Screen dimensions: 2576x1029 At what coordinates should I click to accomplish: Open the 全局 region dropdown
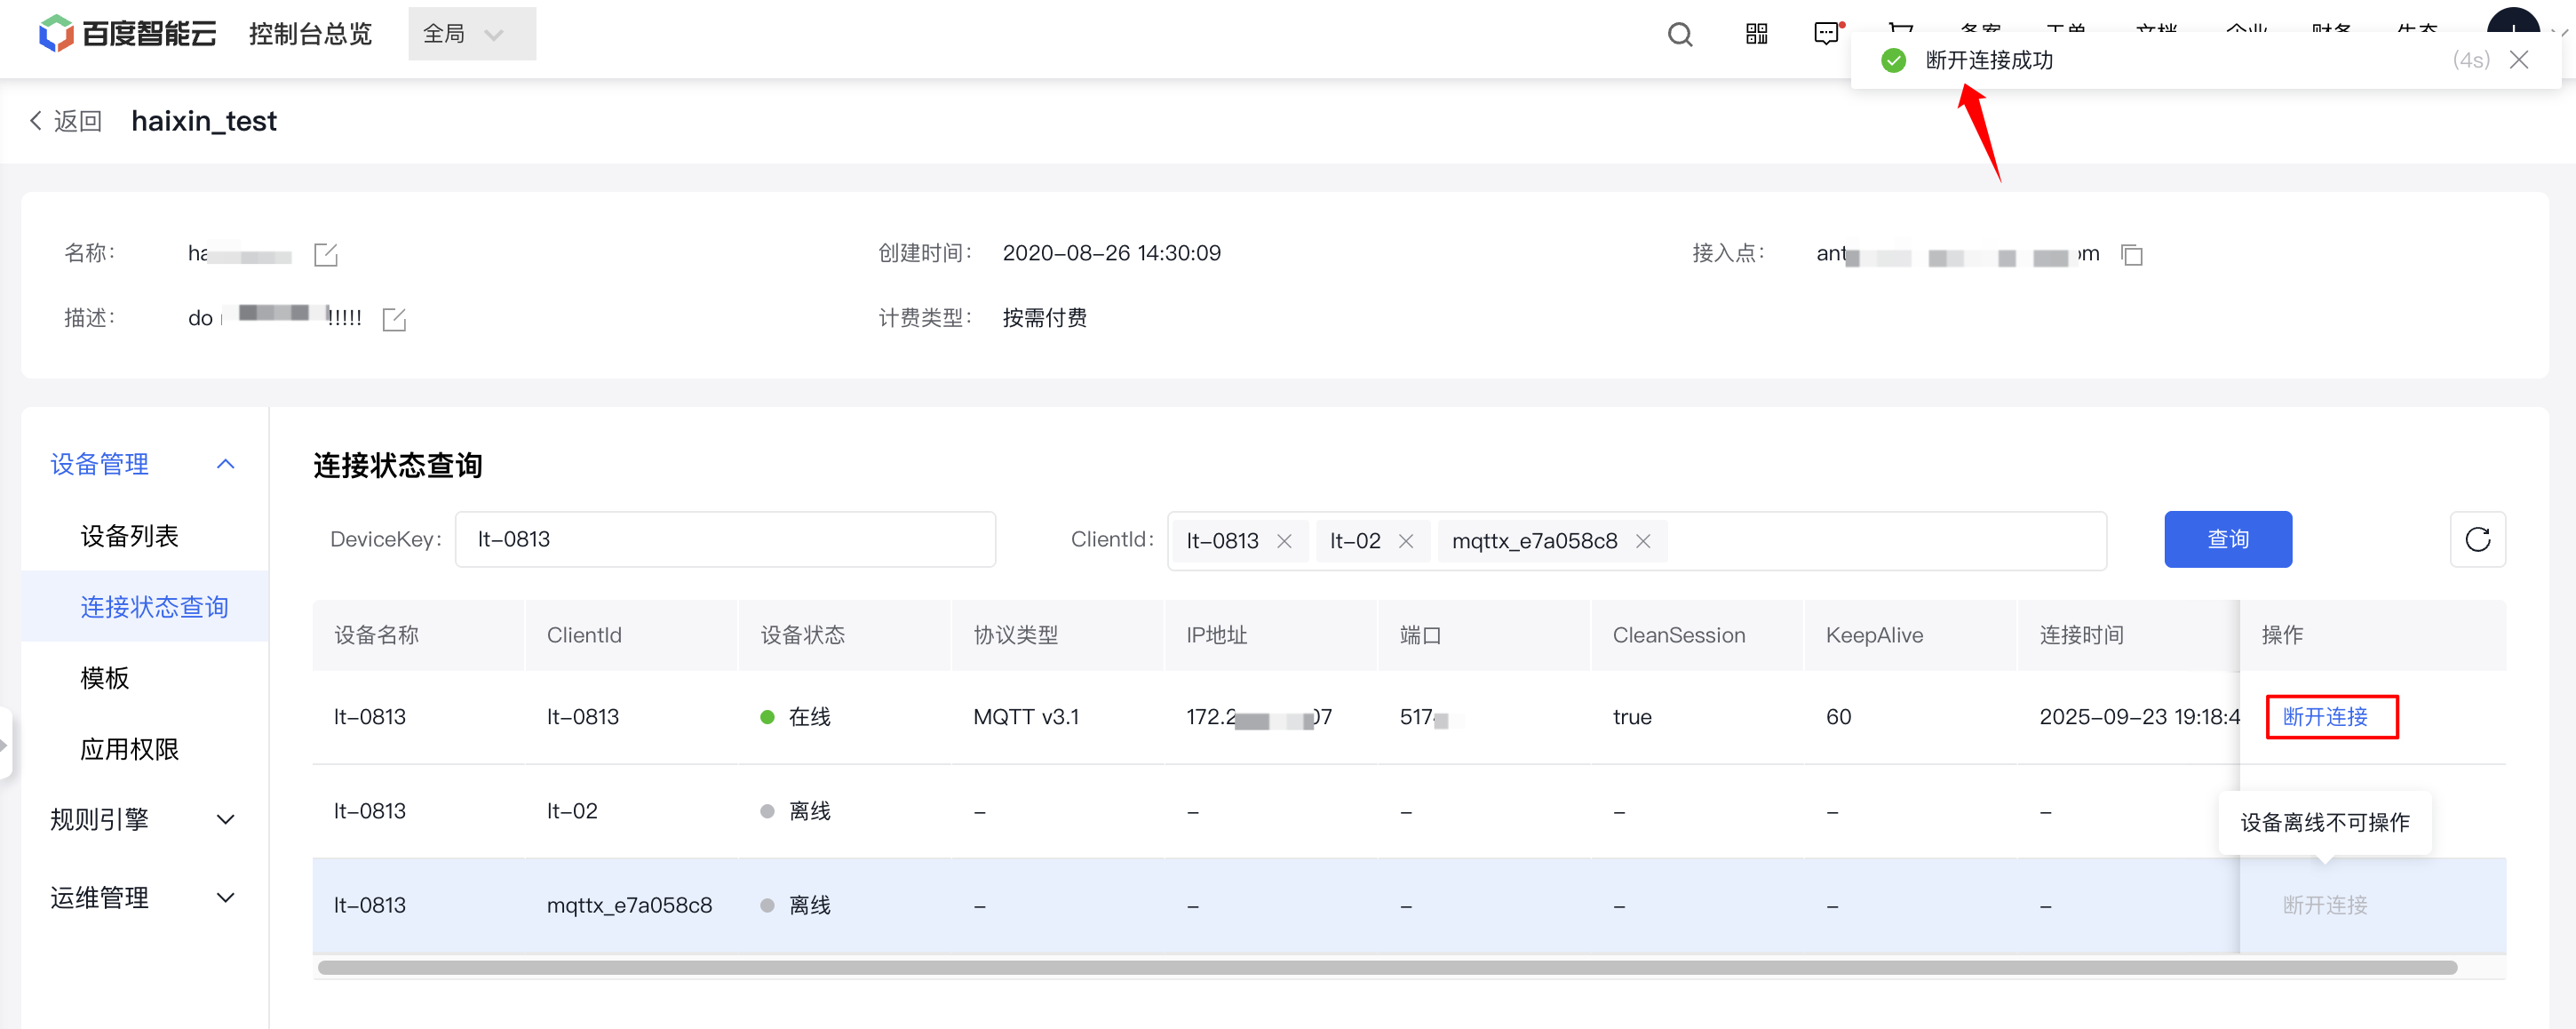click(x=472, y=34)
